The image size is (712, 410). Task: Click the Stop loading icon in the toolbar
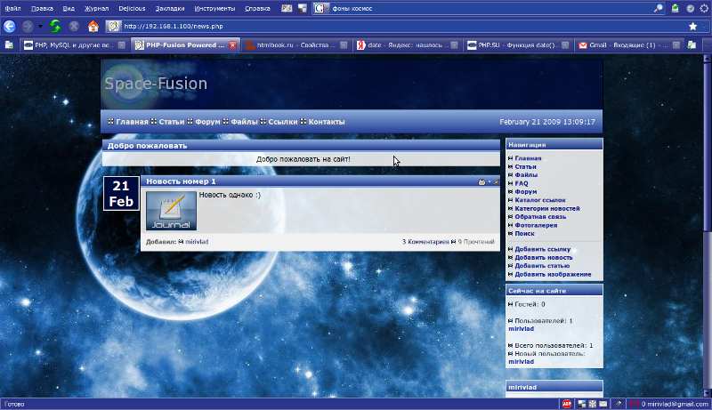tap(74, 26)
